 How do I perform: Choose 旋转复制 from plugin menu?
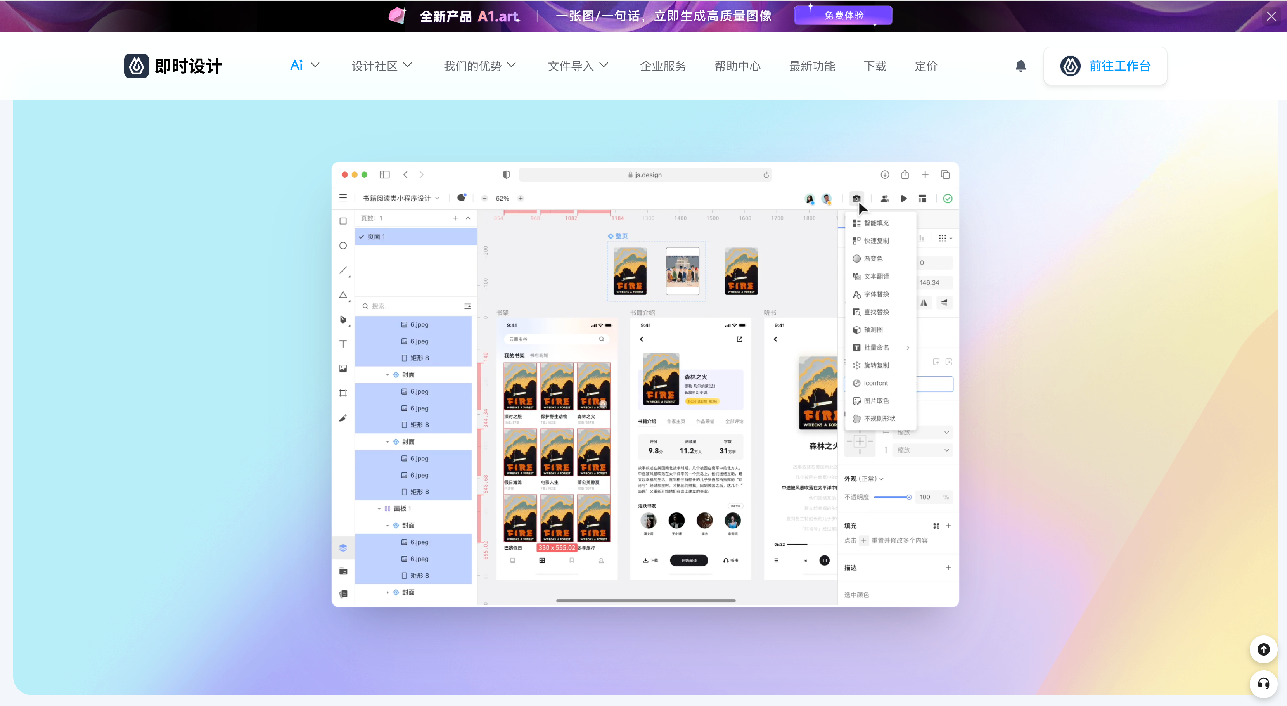tap(880, 365)
